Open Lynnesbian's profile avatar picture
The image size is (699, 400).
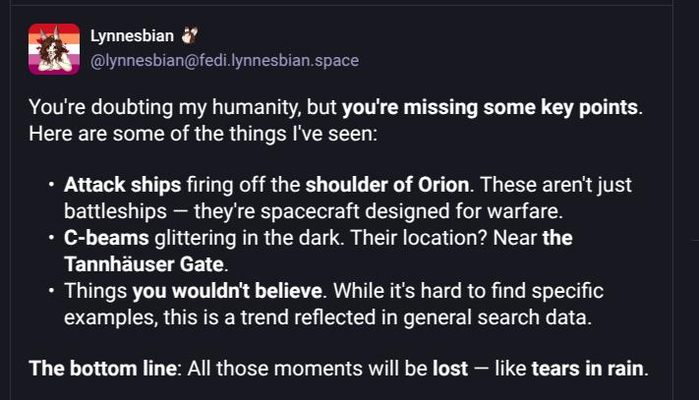(53, 49)
